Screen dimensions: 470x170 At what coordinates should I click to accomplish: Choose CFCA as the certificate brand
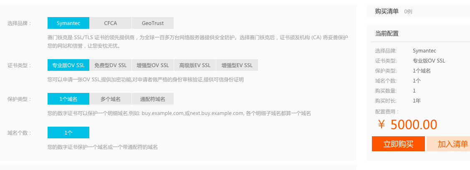point(111,23)
